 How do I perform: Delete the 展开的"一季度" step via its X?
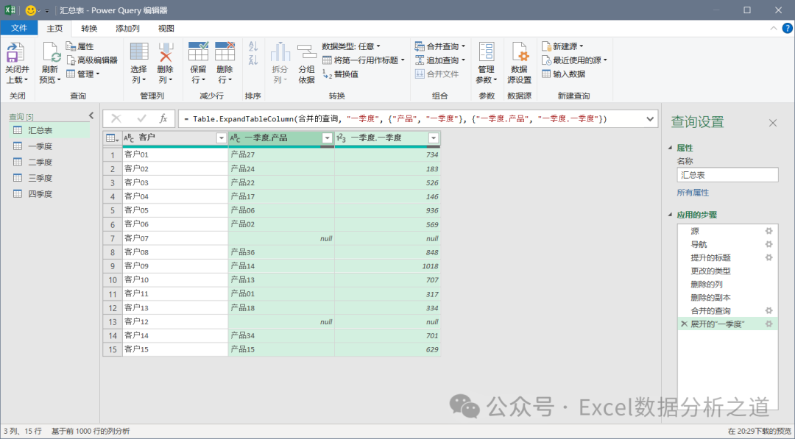point(684,324)
